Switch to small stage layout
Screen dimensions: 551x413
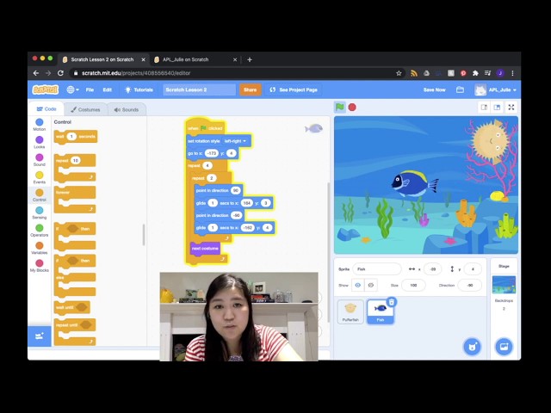click(484, 108)
